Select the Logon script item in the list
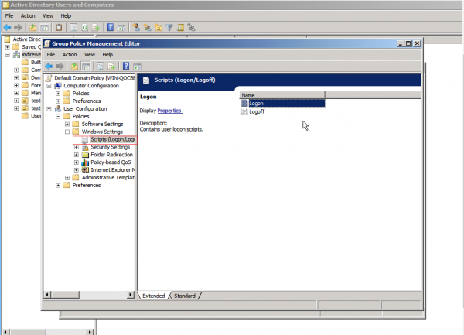This screenshot has height=335, width=464. (282, 103)
